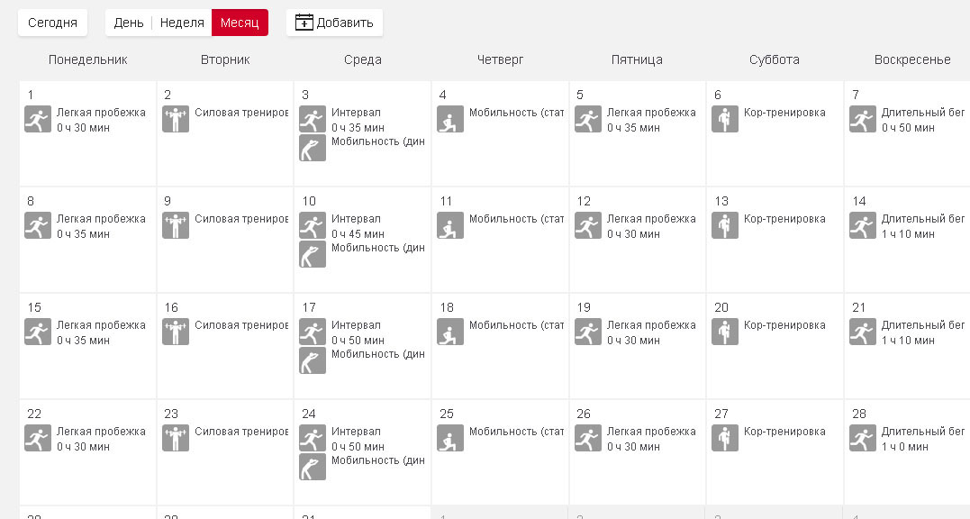The width and height of the screenshot is (970, 519).
Task: Click running icon on day 1 workout
Action: click(38, 120)
